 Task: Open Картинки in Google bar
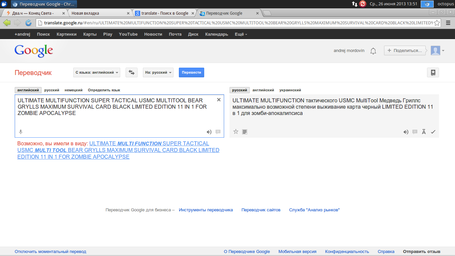tap(67, 34)
